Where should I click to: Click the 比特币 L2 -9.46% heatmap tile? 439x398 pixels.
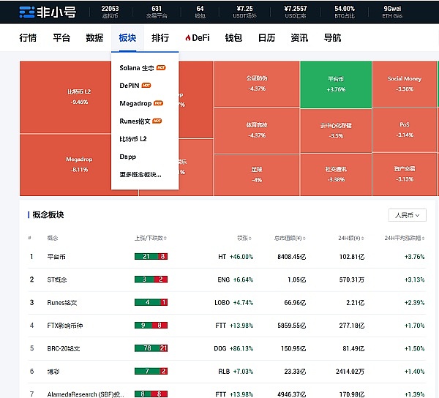[x=66, y=97]
